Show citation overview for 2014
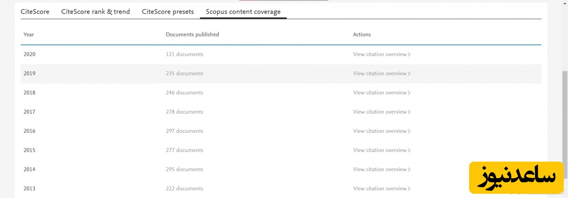568x198 pixels. (x=382, y=169)
